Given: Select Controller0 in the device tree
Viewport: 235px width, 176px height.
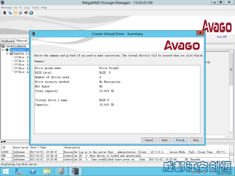Looking at the screenshot, I should click(x=19, y=50).
